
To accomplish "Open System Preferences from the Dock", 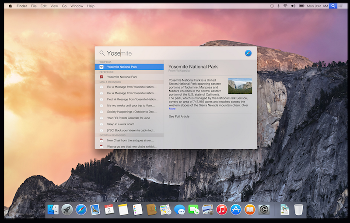I will pos(264,210).
